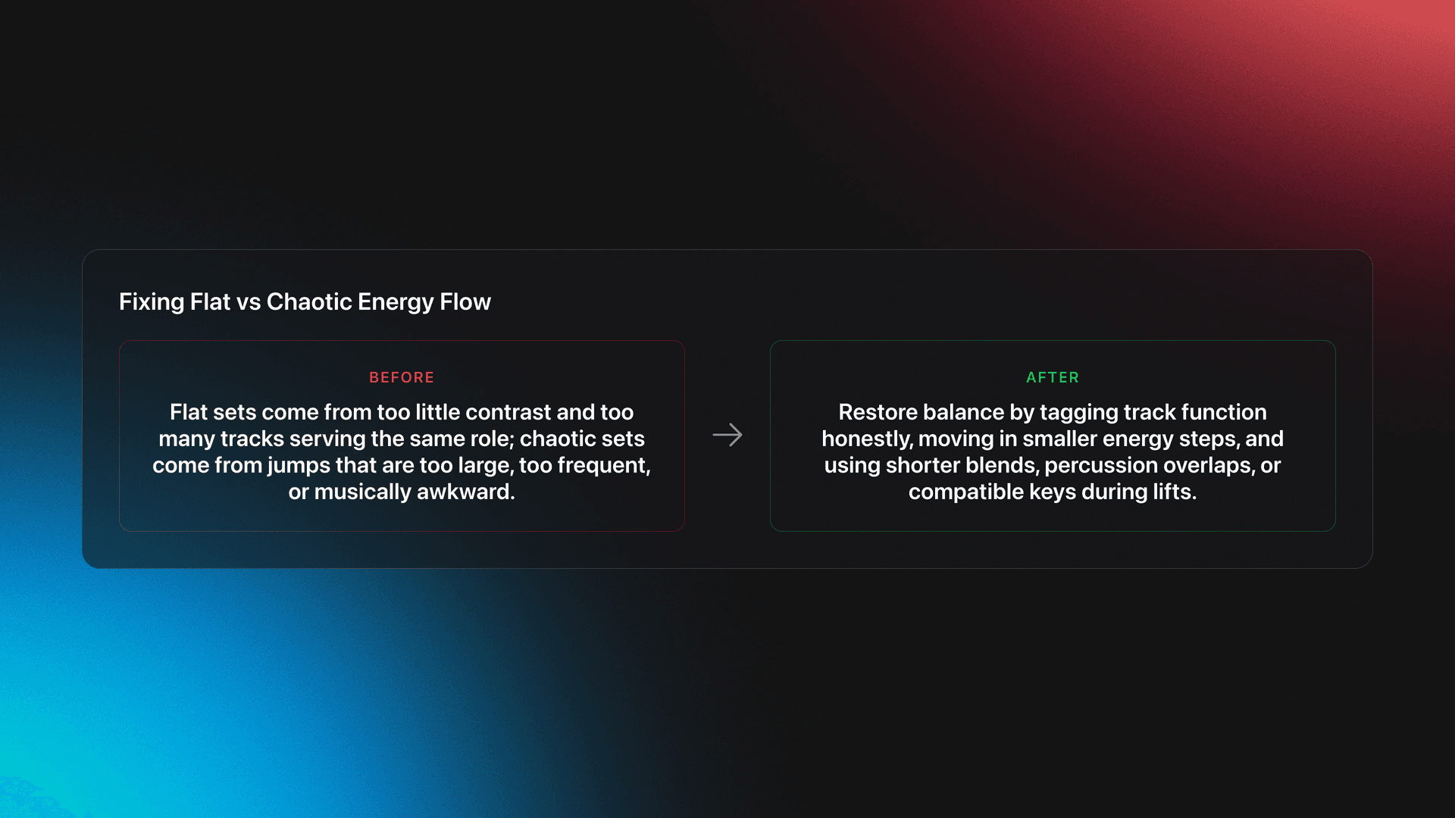
Task: Click the line starting 'many tracks serving the same role'
Action: click(402, 439)
